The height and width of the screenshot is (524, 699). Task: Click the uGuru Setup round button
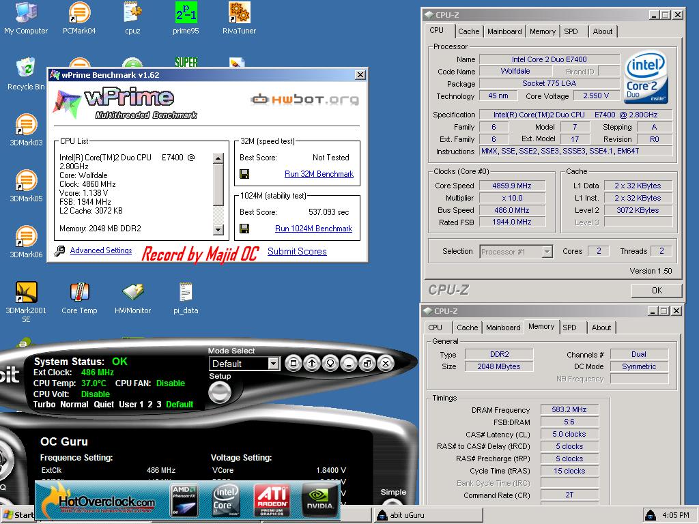[x=220, y=393]
